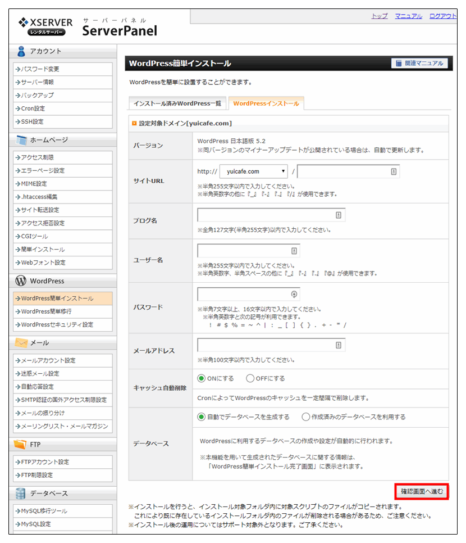
Task: Open WordPressセキュリティ設定 menu item
Action: (x=63, y=325)
